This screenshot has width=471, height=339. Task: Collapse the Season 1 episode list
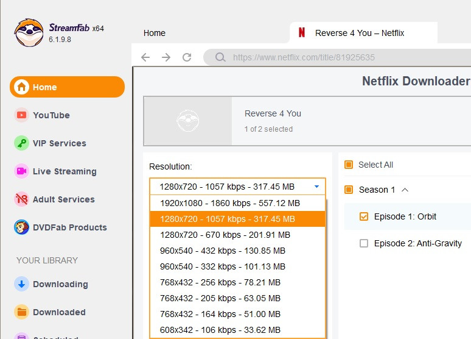point(405,190)
